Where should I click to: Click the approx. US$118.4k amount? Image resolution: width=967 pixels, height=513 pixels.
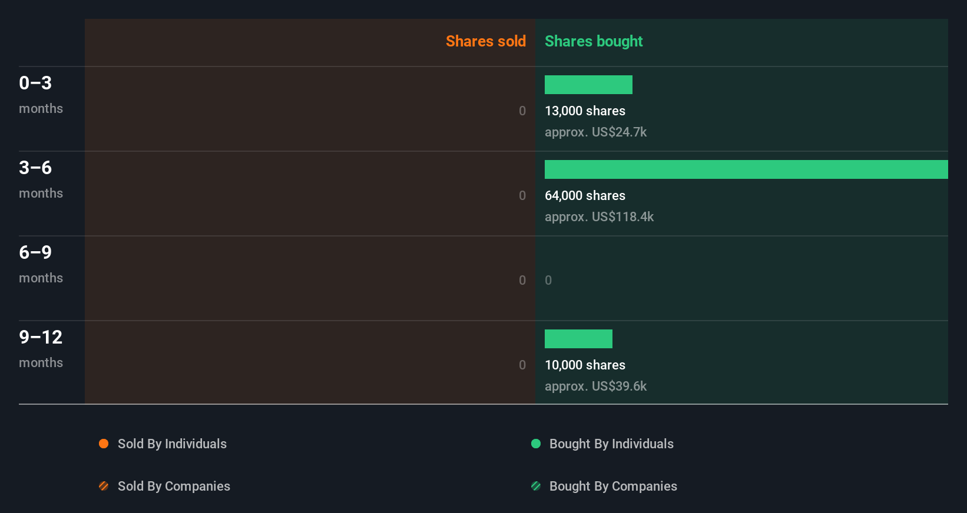pyautogui.click(x=599, y=217)
